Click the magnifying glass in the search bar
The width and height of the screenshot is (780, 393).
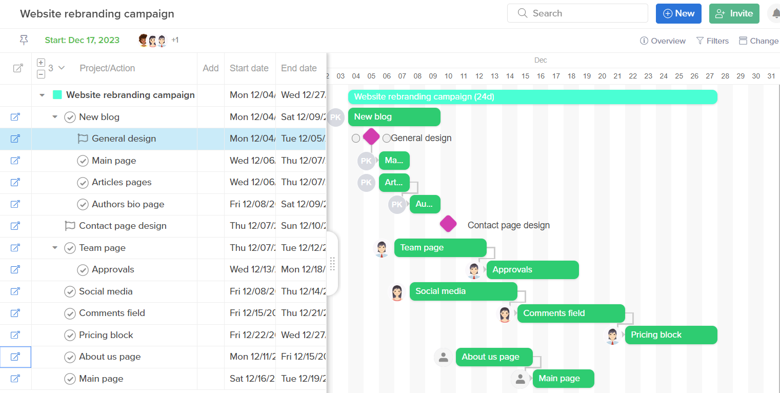(522, 13)
